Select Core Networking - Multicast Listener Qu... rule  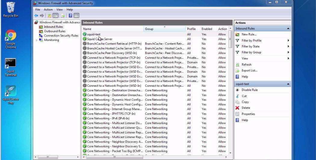[155, 127]
